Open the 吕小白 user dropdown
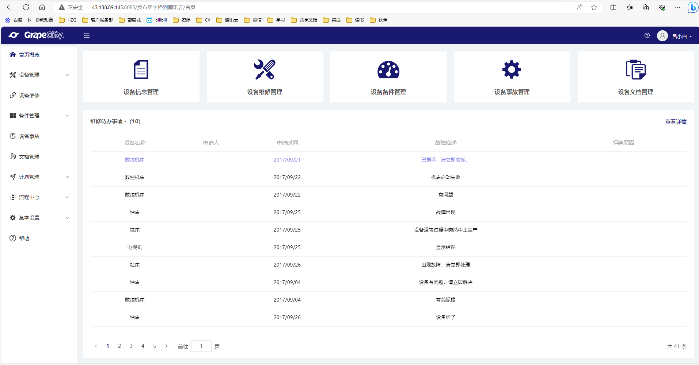The width and height of the screenshot is (699, 365). coord(682,36)
